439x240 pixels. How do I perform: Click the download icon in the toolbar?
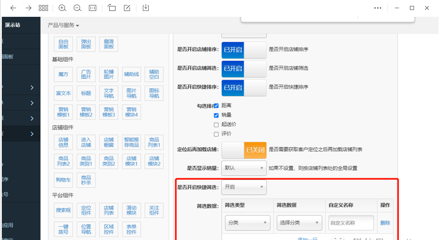point(146,8)
